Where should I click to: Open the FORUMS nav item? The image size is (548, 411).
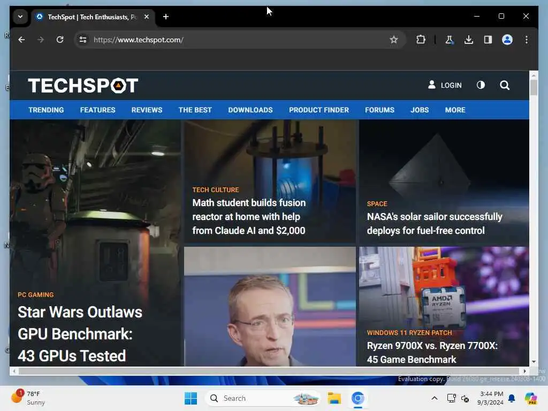[379, 110]
